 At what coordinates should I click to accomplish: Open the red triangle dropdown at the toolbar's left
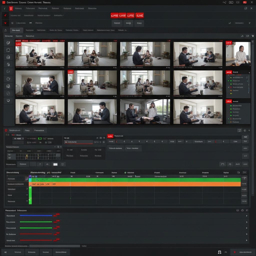(x=5, y=23)
